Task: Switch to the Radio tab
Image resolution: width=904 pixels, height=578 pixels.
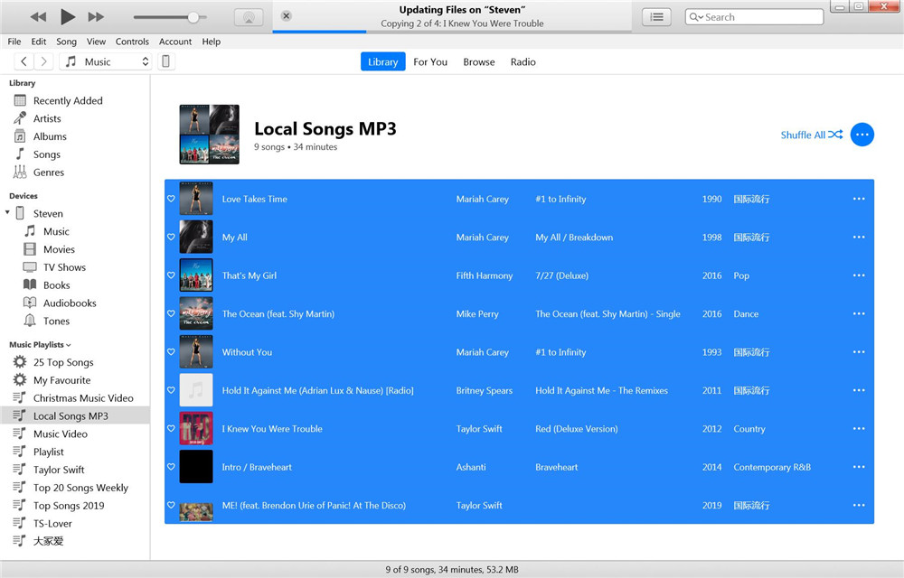Action: tap(523, 61)
